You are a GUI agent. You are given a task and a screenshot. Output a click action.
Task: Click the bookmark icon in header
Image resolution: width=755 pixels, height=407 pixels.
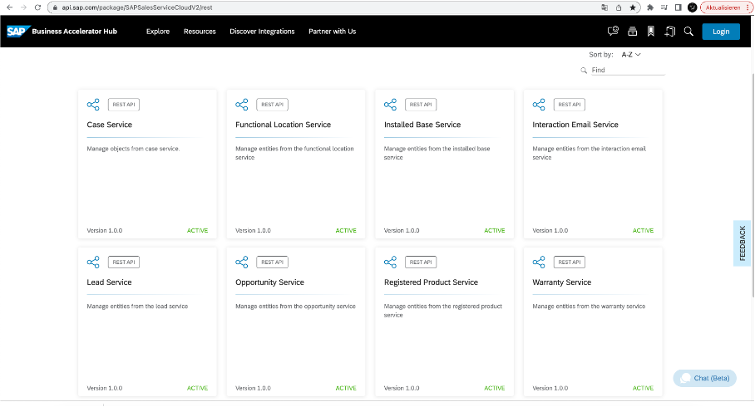click(650, 32)
